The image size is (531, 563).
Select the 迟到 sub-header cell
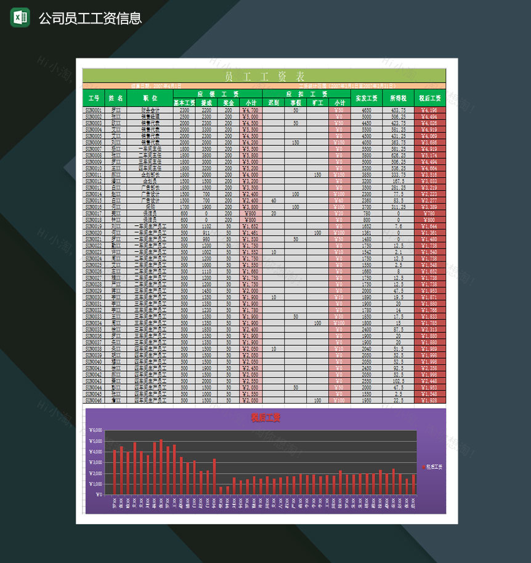click(x=274, y=103)
